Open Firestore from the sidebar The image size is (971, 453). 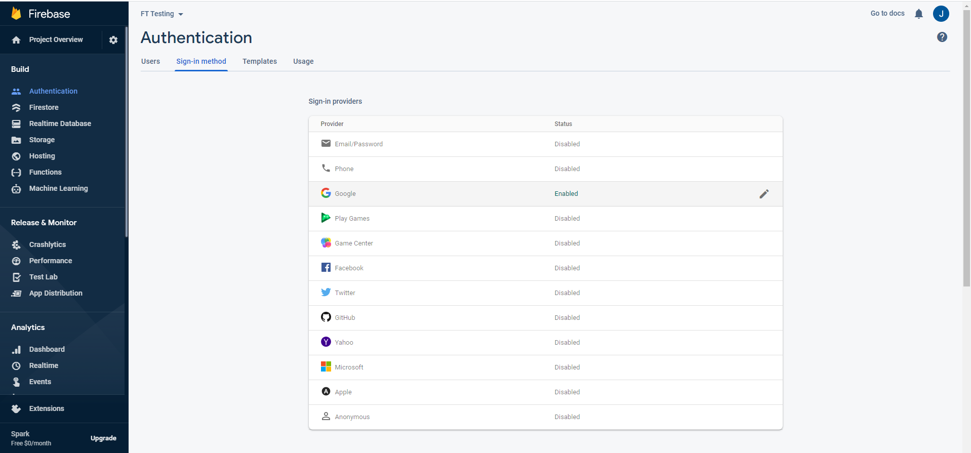pyautogui.click(x=44, y=107)
